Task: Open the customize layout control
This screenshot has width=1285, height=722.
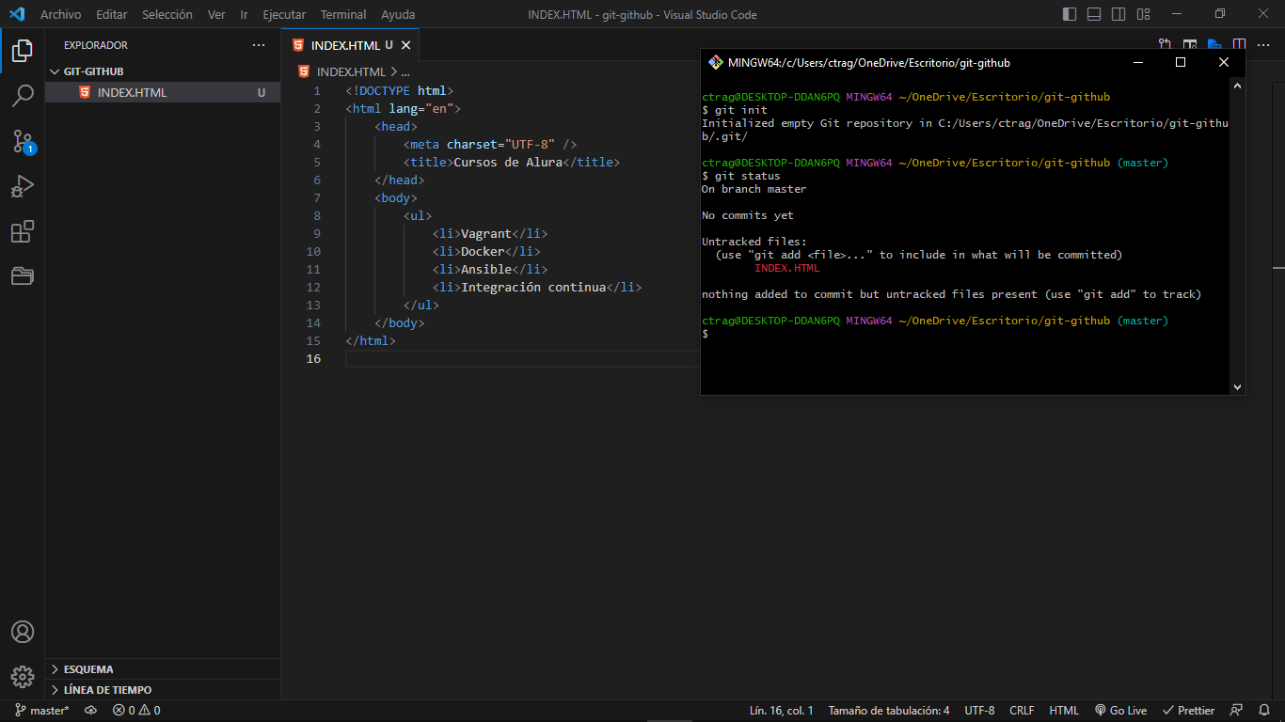Action: tap(1143, 14)
